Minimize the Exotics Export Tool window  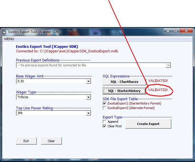click(168, 30)
